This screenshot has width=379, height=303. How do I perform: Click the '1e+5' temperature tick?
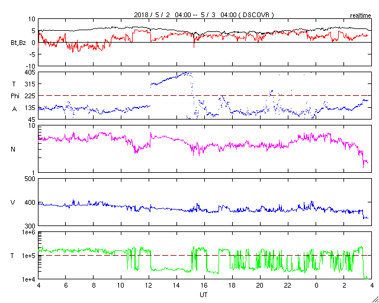point(30,256)
